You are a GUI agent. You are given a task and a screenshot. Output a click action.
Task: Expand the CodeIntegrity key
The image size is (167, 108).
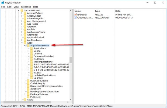tap(25, 83)
